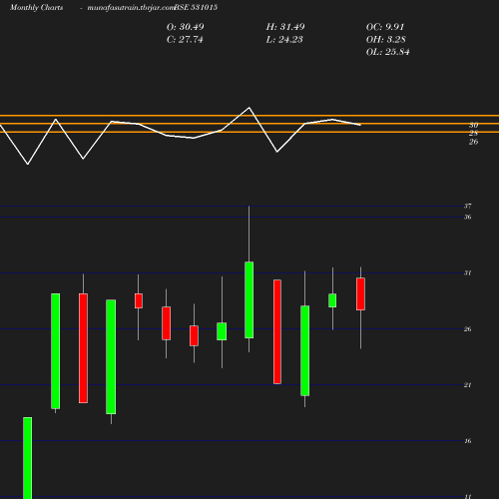Click the "OL: 25.84" reading
Viewport: 499px width, 499px height.
tap(388, 52)
